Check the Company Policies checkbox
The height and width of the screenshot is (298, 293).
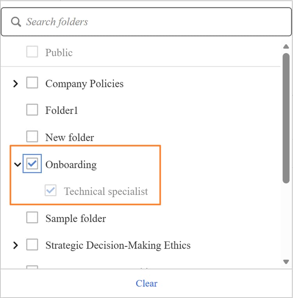[32, 83]
